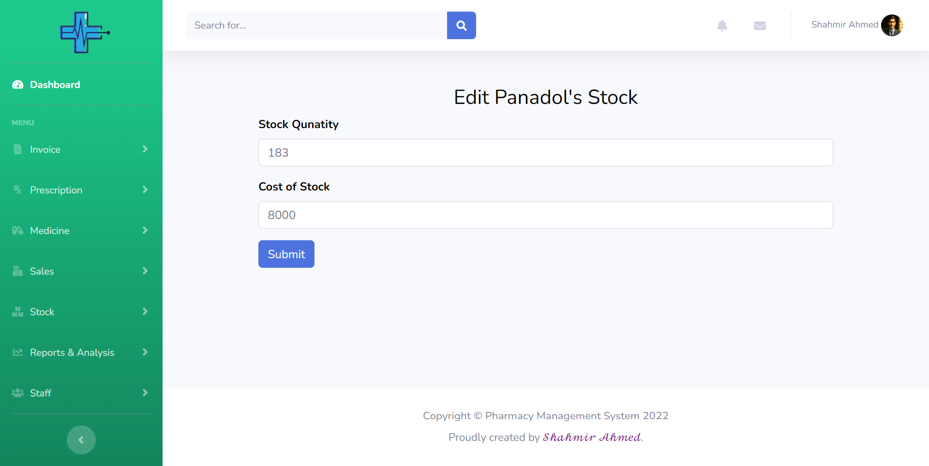Click the search magnifier button

[x=461, y=26]
